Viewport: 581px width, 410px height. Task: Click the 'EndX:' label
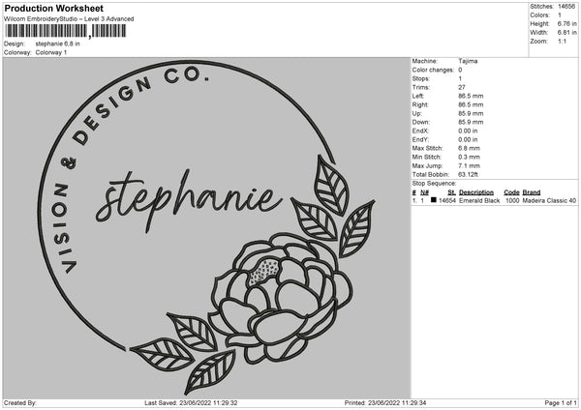pos(420,131)
